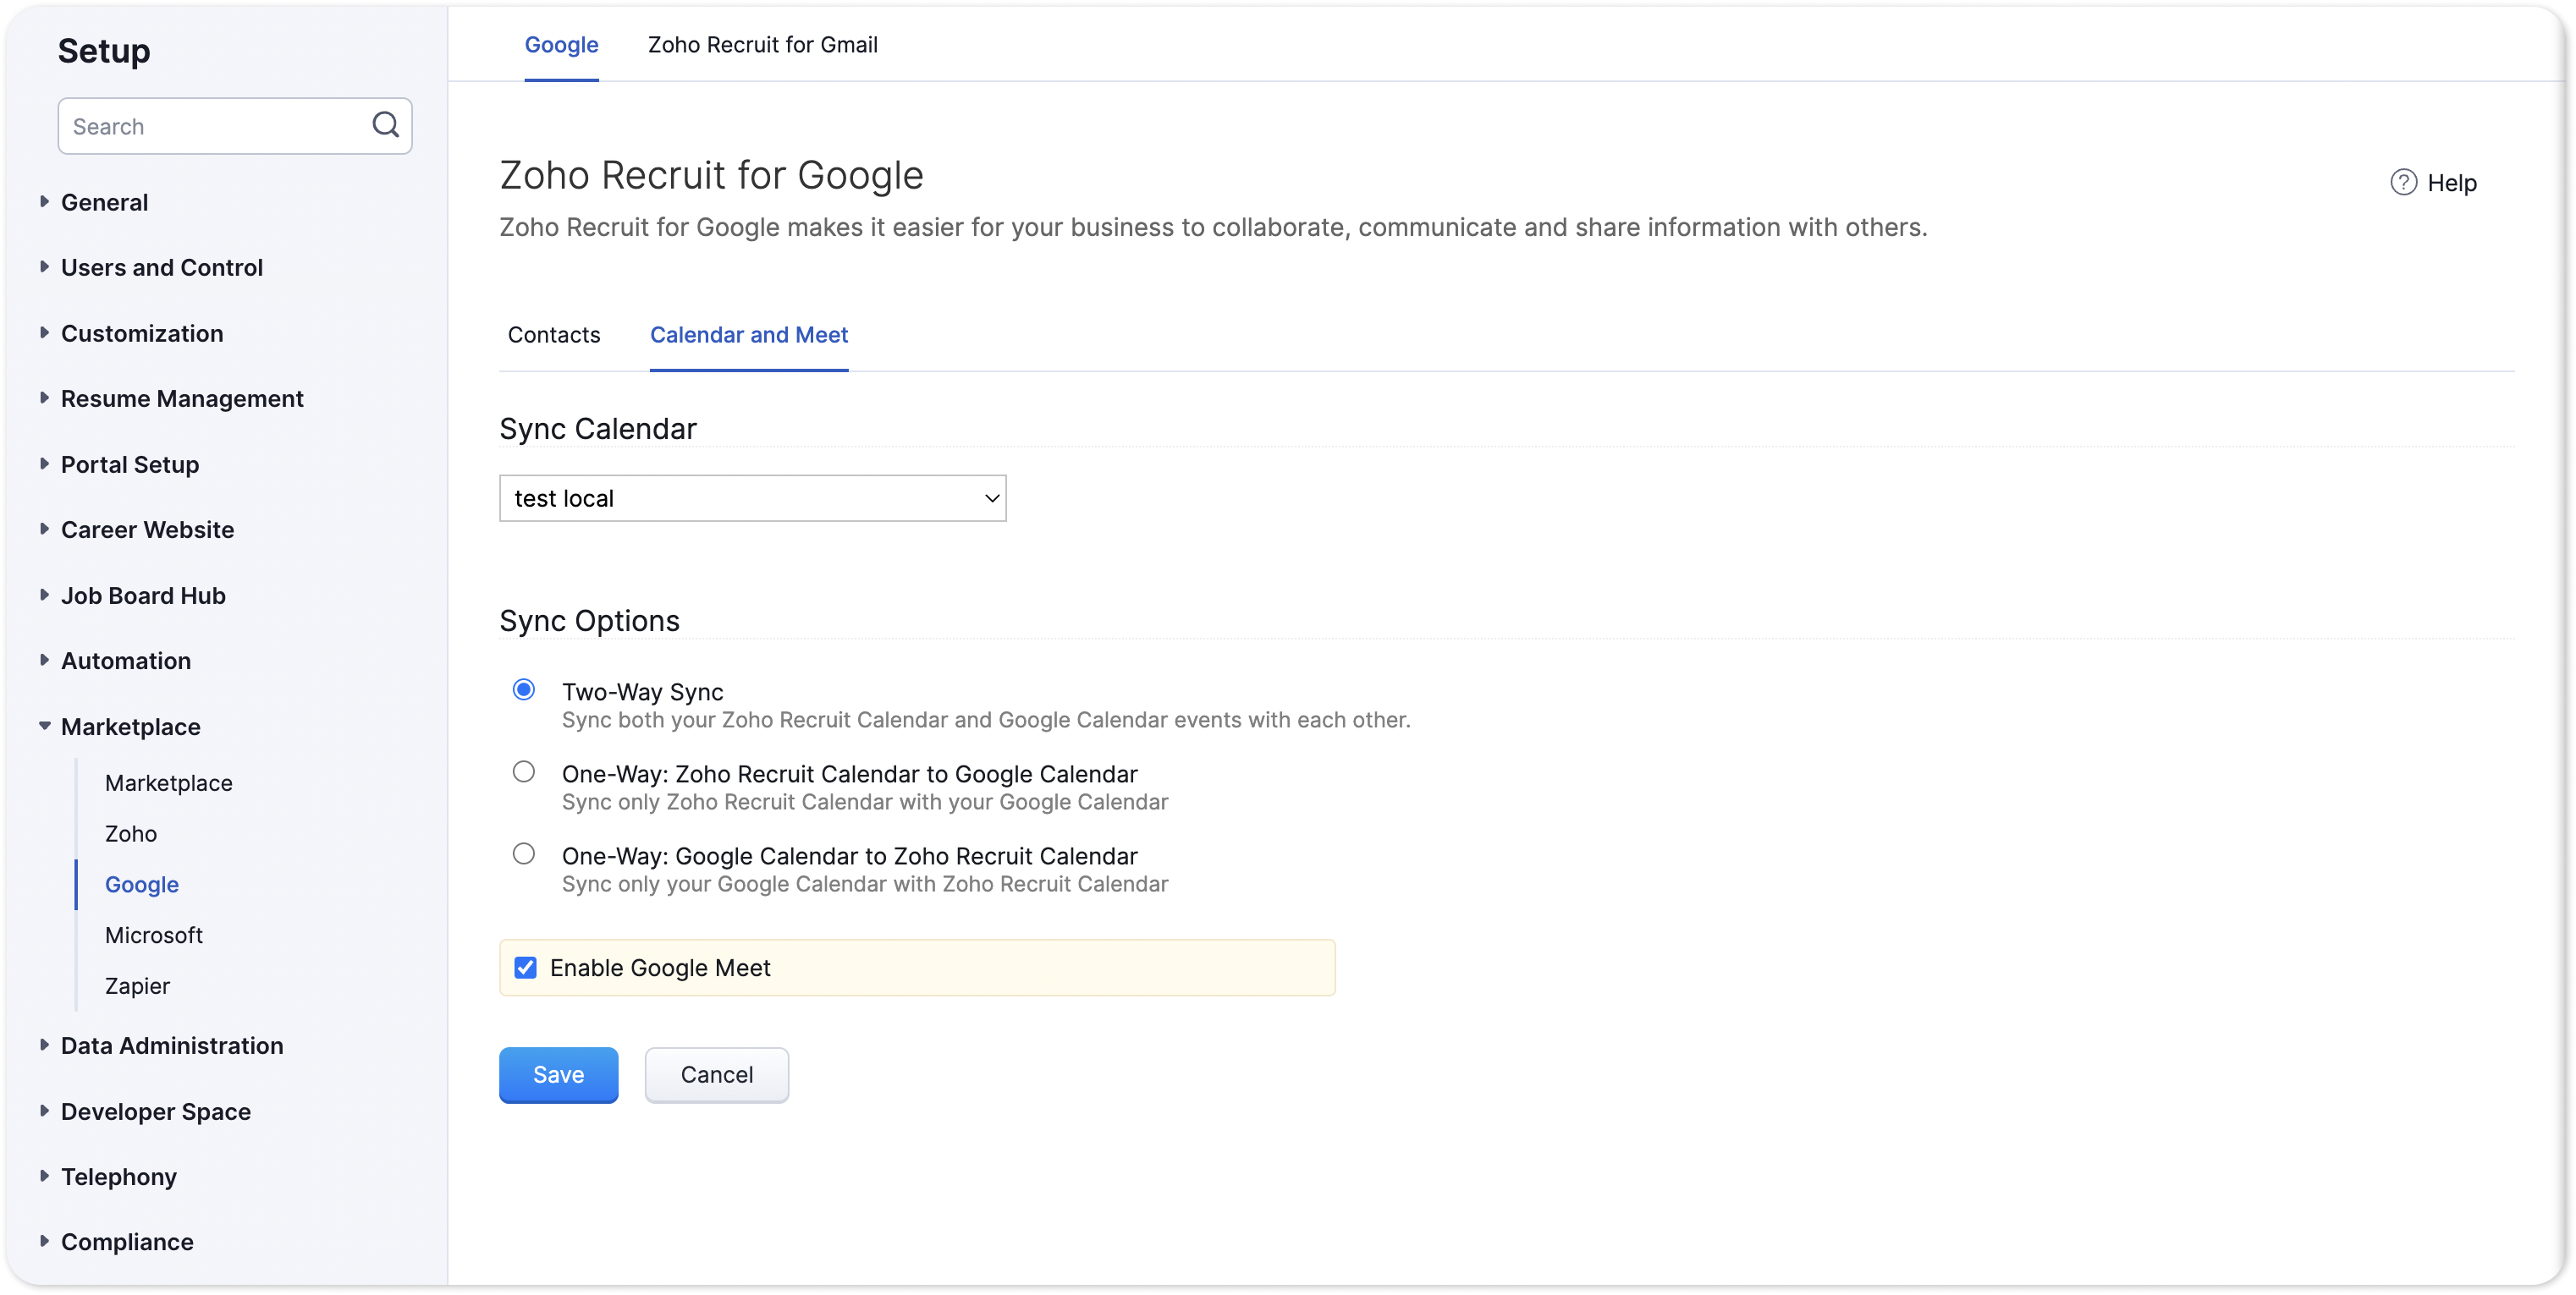Viewport: 2576px width, 1295px height.
Task: Click the Help question mark icon
Action: point(2403,182)
